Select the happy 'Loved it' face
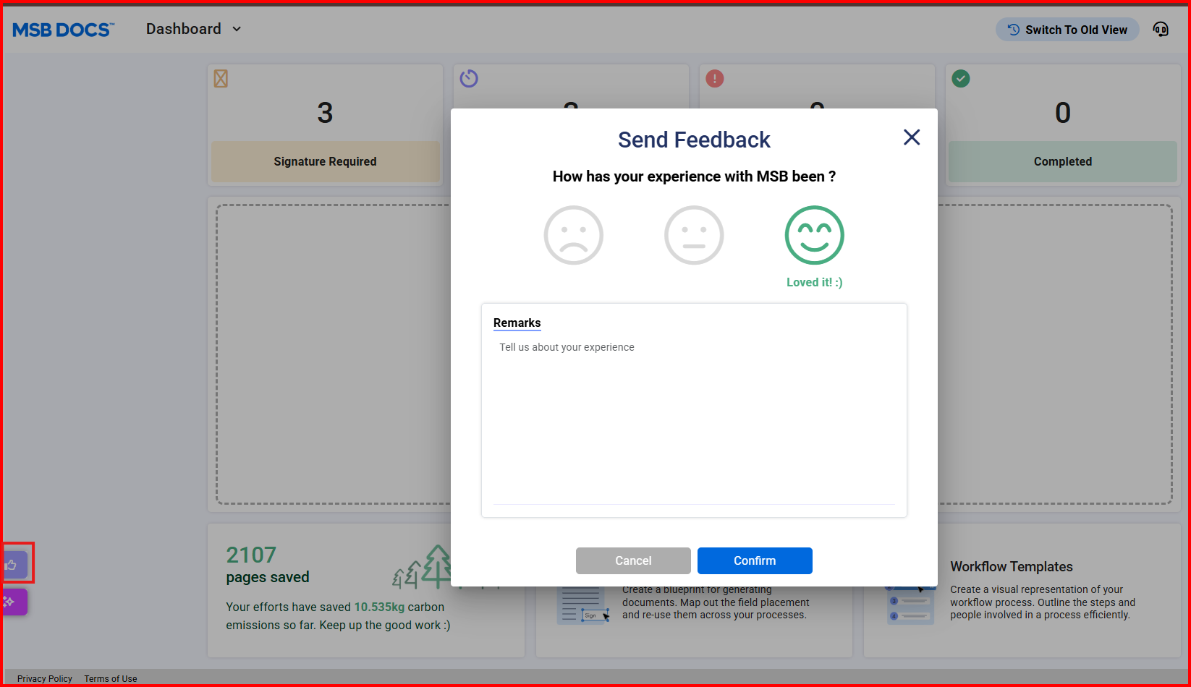Screen dimensions: 1191x687 814,235
